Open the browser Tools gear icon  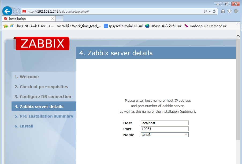tap(236, 11)
